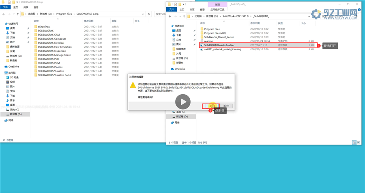Screen dimensions: 365x193
Task: Open 查看 tab in SOLIDWORKS Corp window
Action: point(36,7)
